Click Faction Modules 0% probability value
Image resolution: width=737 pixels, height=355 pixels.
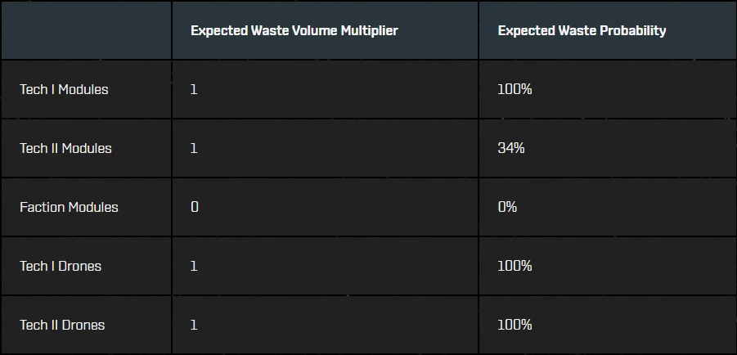(507, 207)
